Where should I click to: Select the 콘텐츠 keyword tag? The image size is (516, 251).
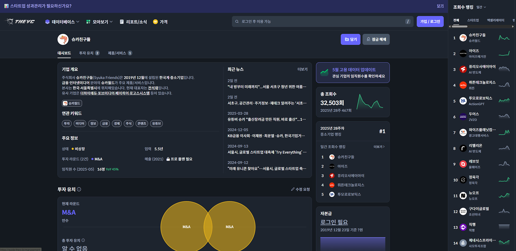pos(142,123)
